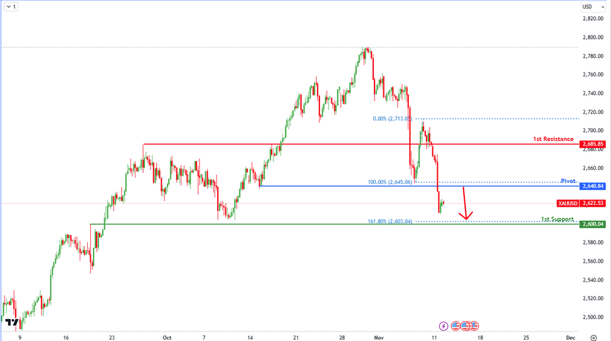Select the 2,600.04 support price tag

click(x=593, y=224)
